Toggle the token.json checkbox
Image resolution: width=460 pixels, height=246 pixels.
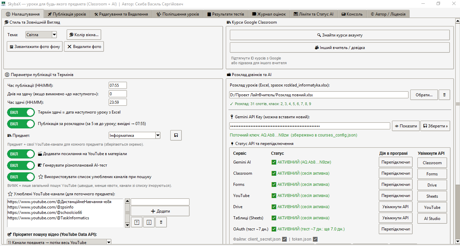[x=315, y=239]
